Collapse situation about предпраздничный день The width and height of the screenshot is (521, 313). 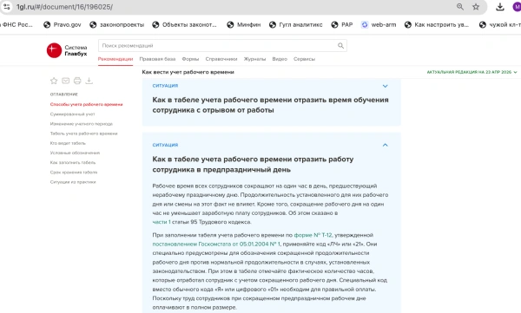385,145
